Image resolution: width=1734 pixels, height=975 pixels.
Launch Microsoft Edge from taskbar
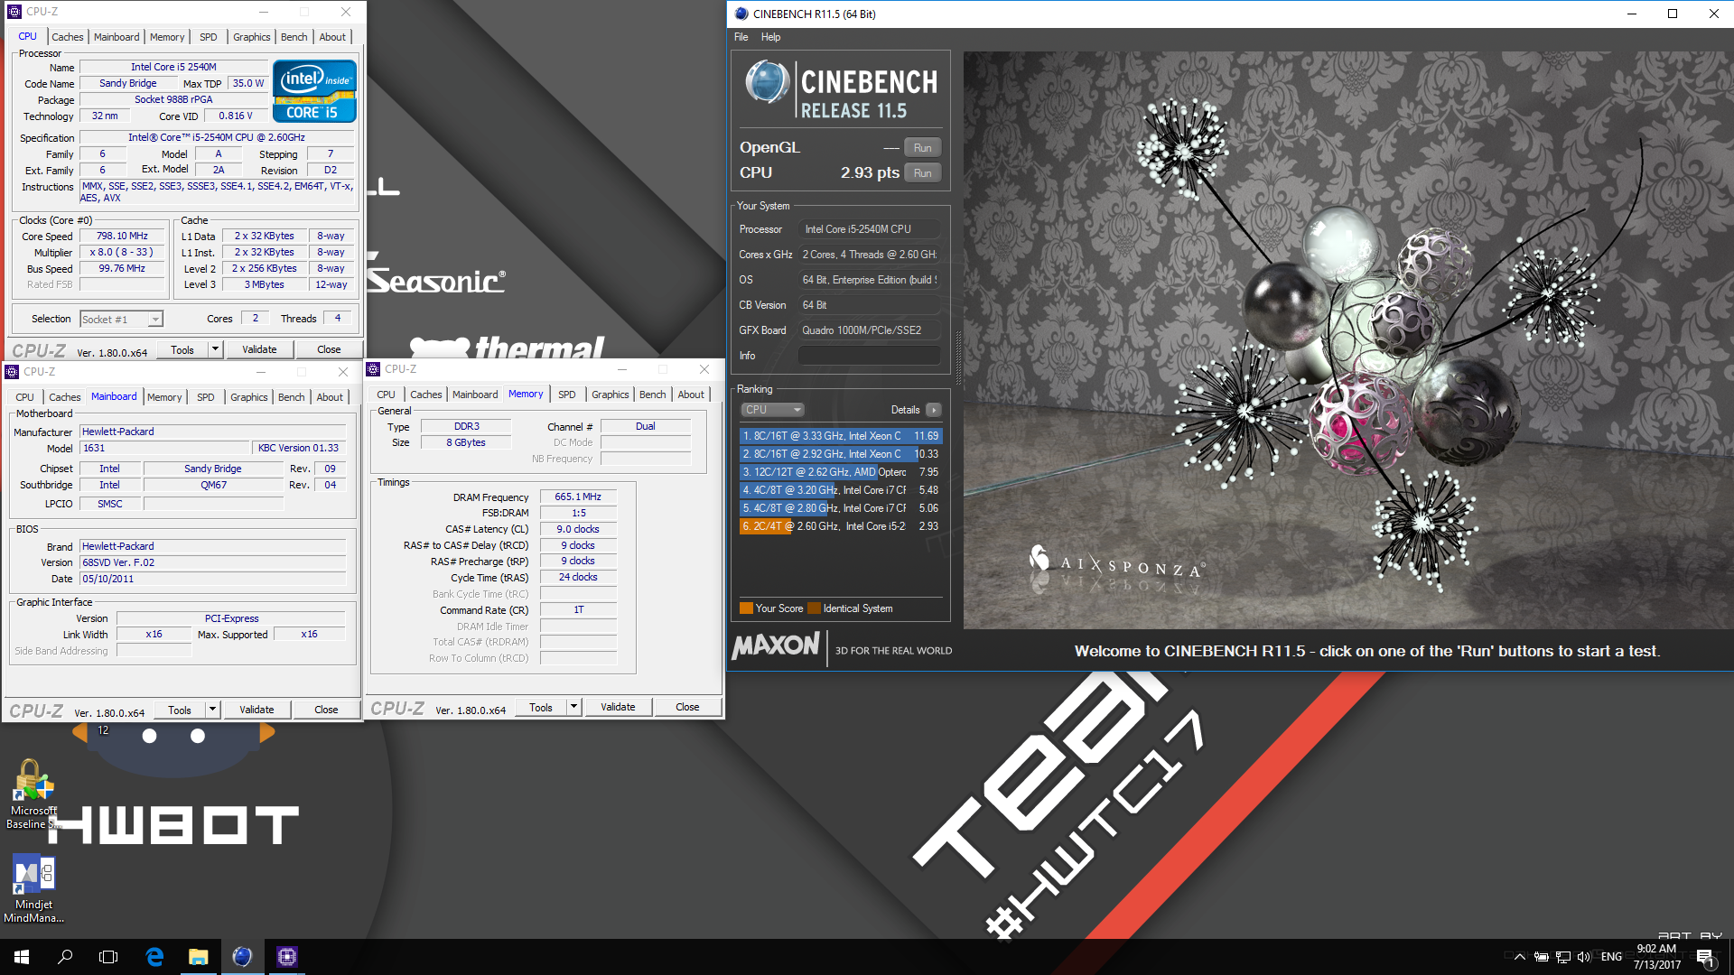(x=154, y=957)
